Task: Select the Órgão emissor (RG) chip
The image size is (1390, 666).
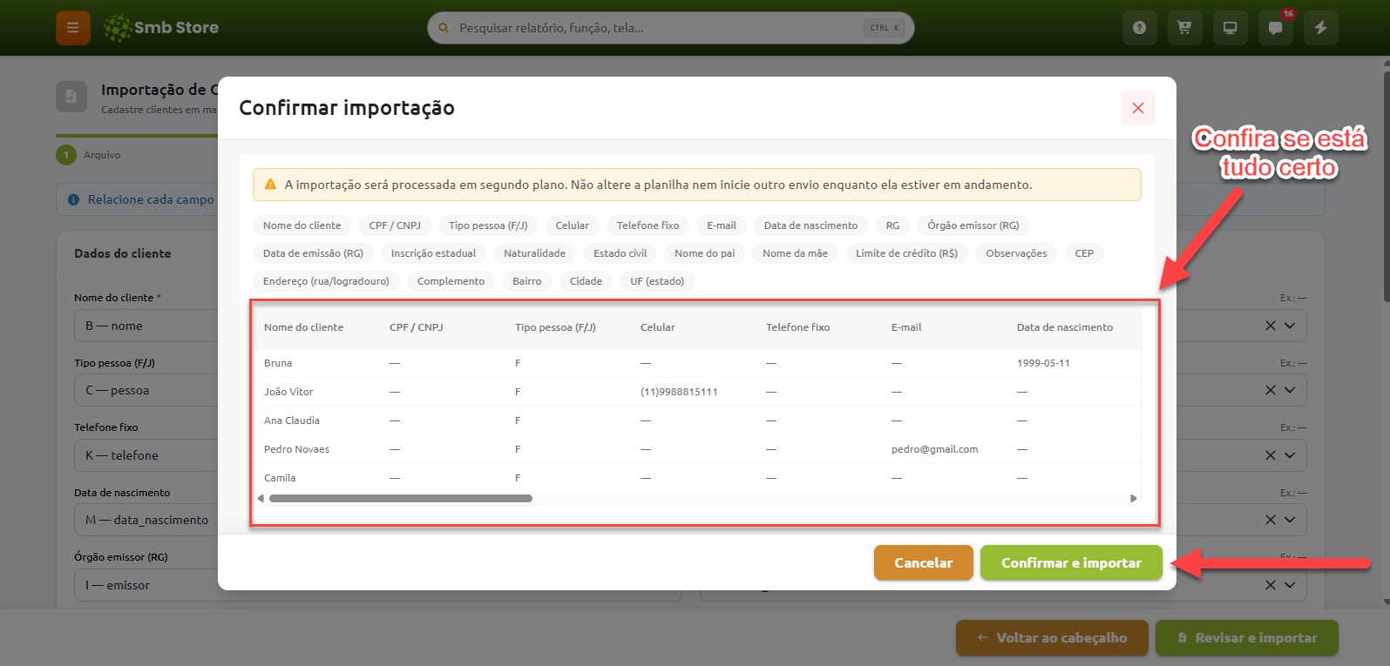Action: coord(973,225)
